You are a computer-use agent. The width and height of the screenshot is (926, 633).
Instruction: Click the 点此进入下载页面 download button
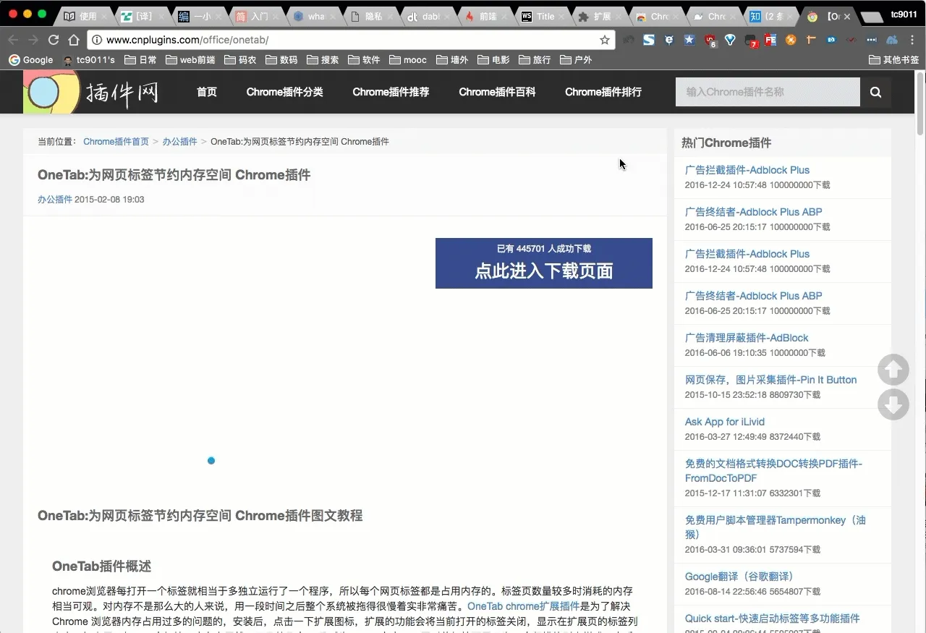pyautogui.click(x=543, y=263)
